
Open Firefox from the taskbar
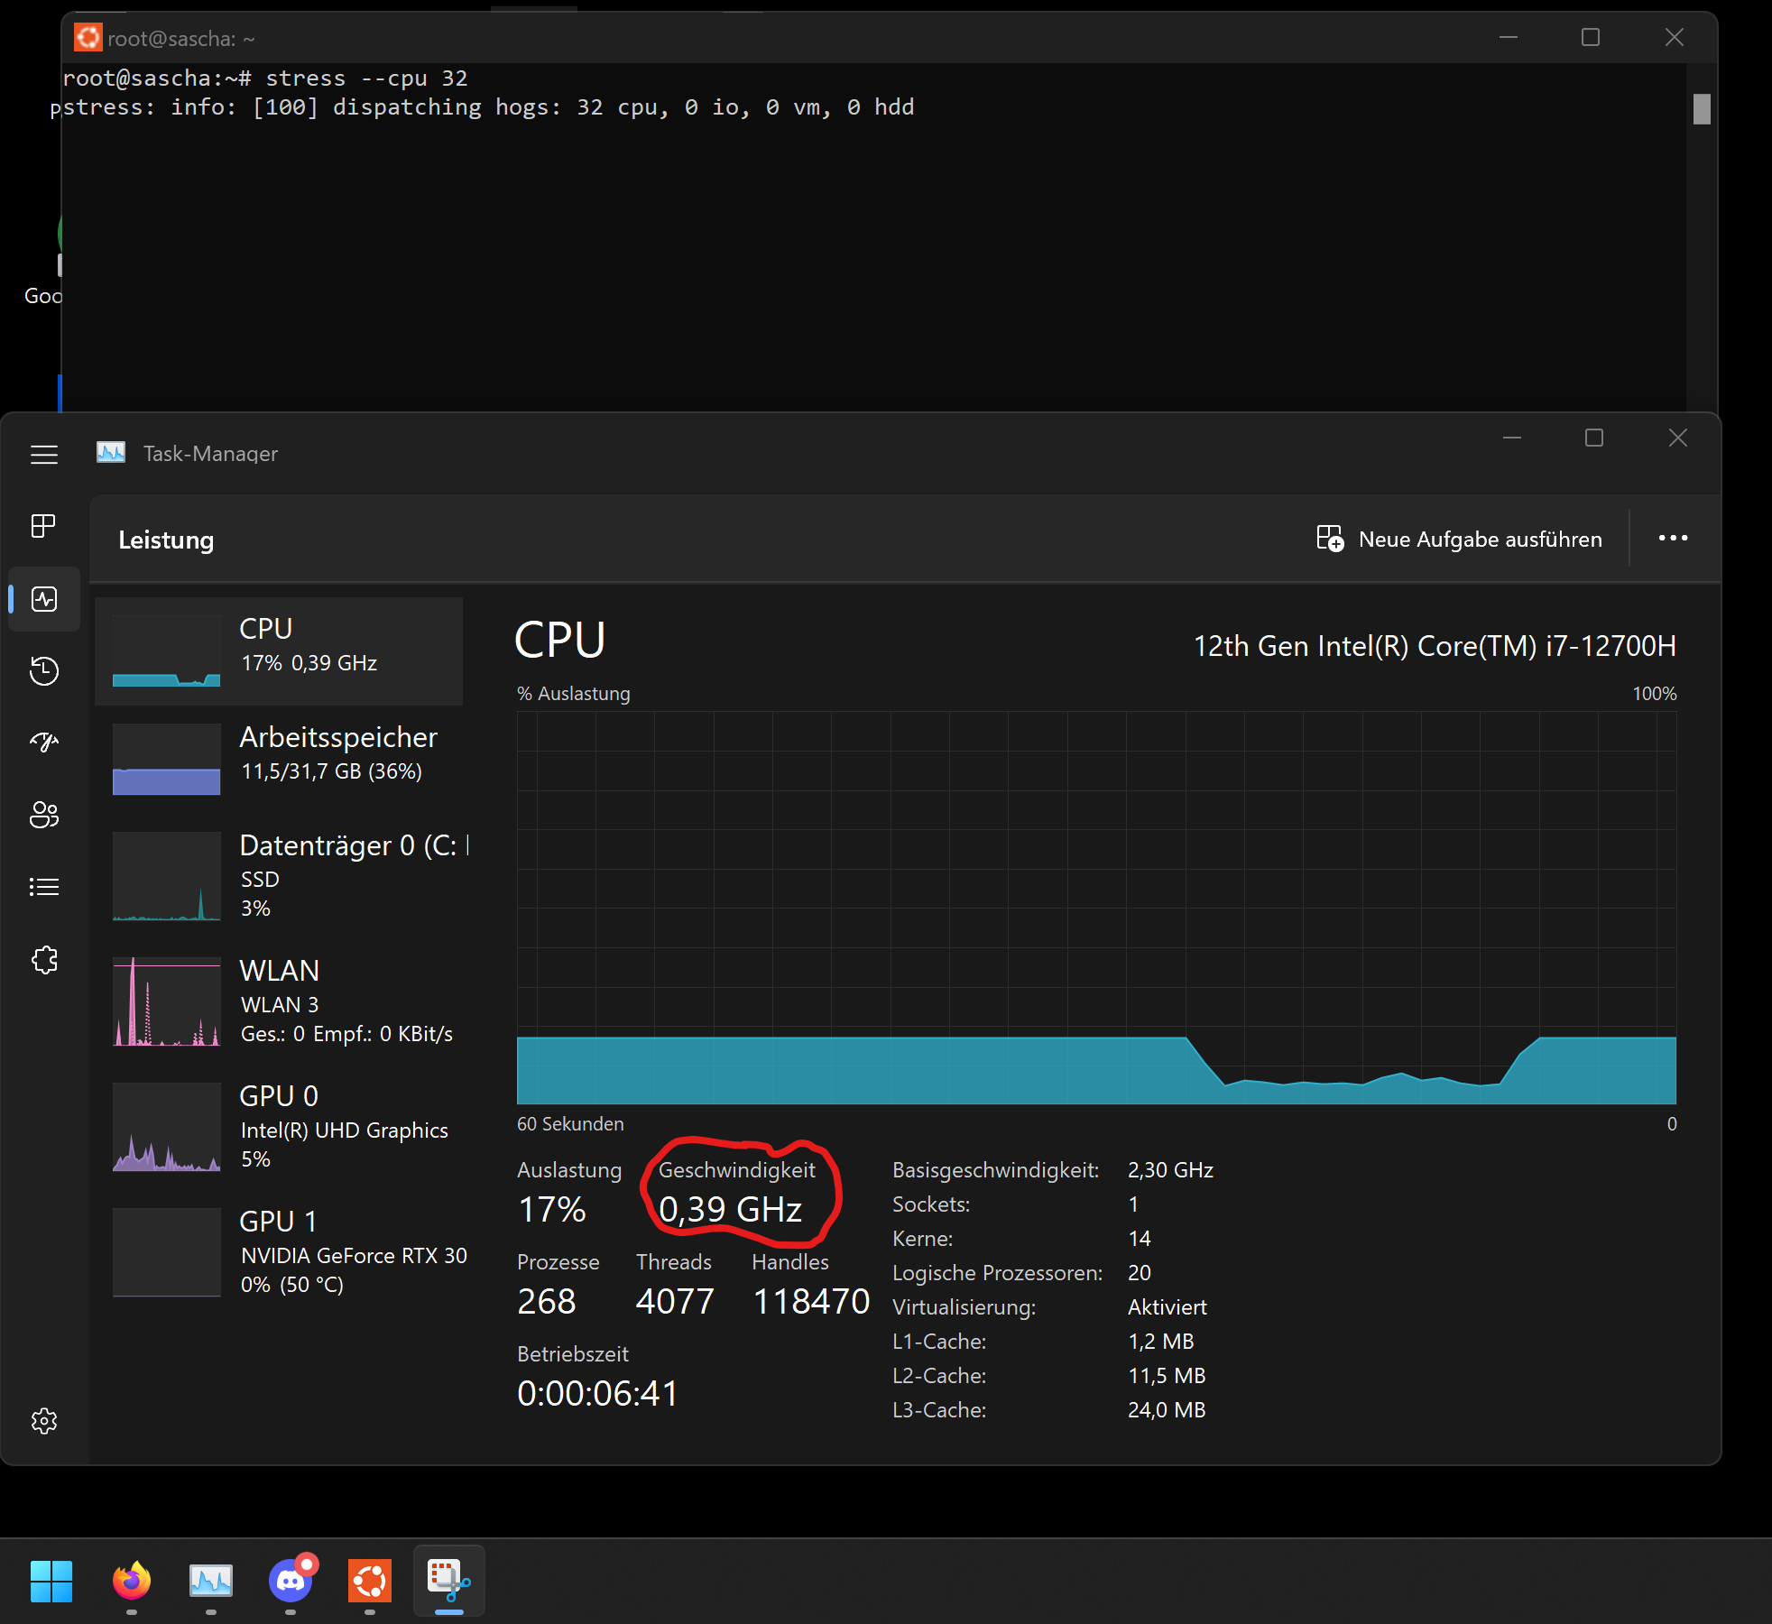[x=132, y=1581]
